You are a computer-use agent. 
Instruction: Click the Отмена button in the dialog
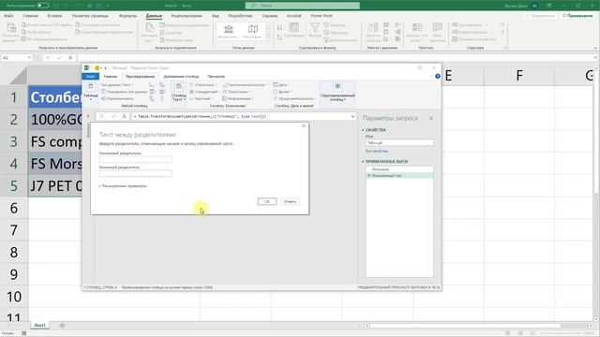[290, 201]
